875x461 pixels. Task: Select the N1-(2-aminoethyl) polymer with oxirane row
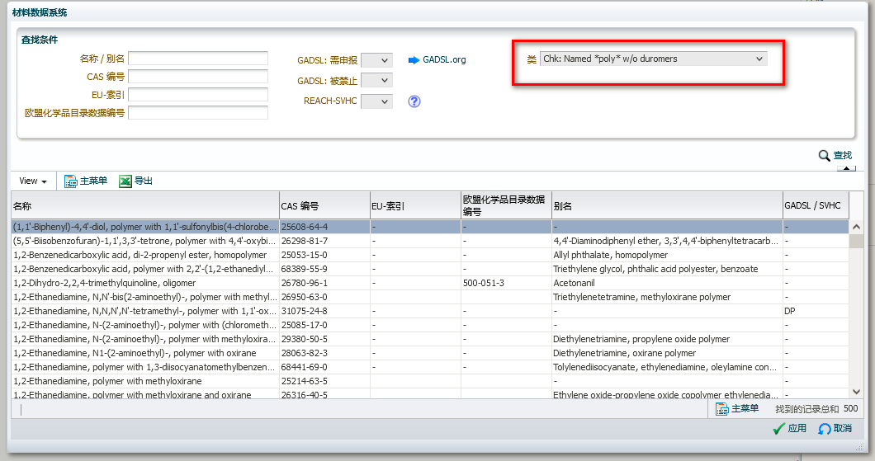430,353
